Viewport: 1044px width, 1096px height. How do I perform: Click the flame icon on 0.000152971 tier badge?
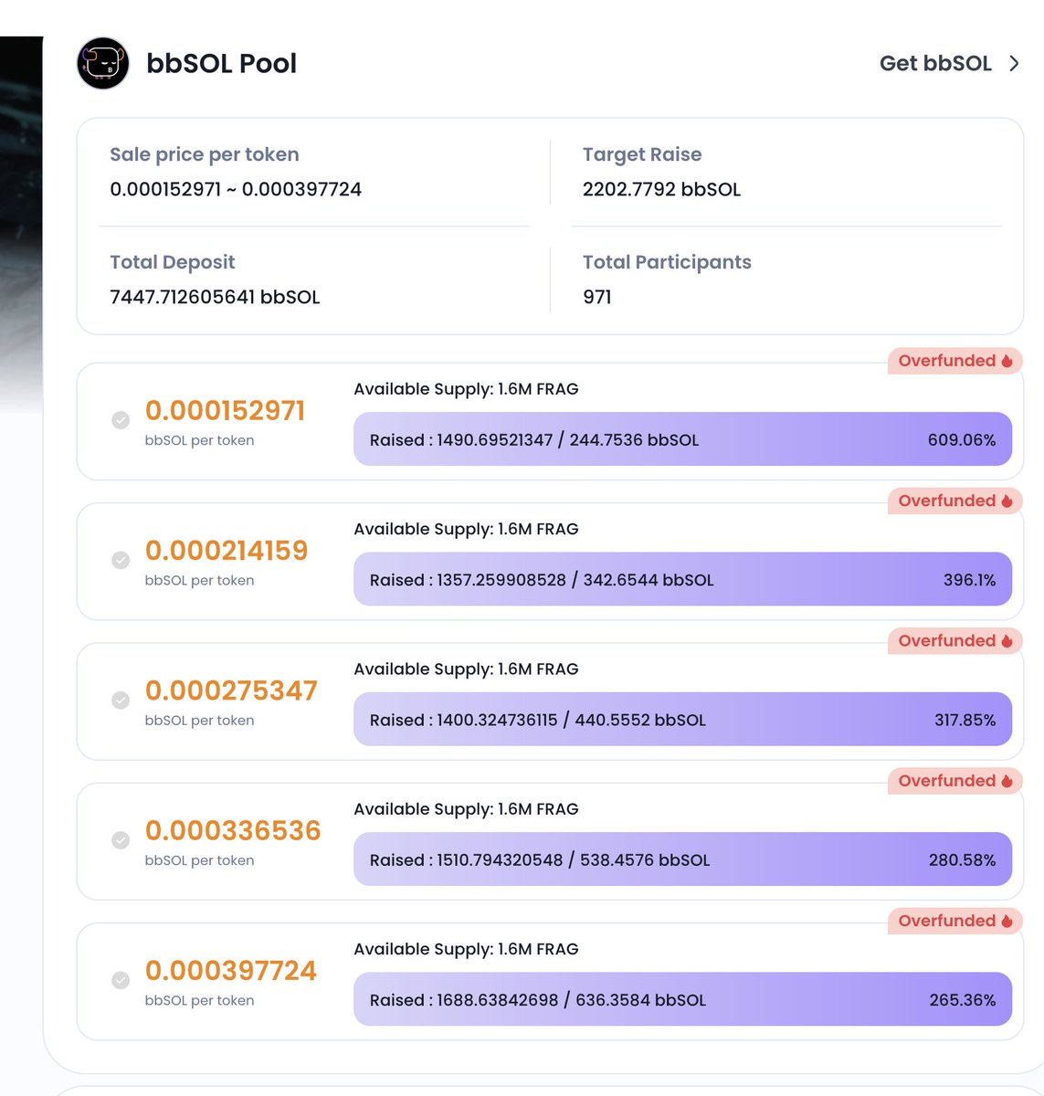tap(1007, 361)
